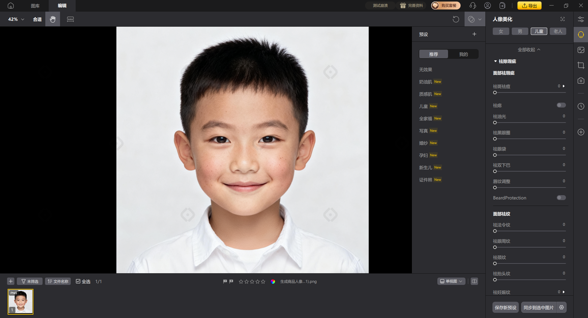Click the undo reset arrow icon
The image size is (588, 318).
click(456, 19)
